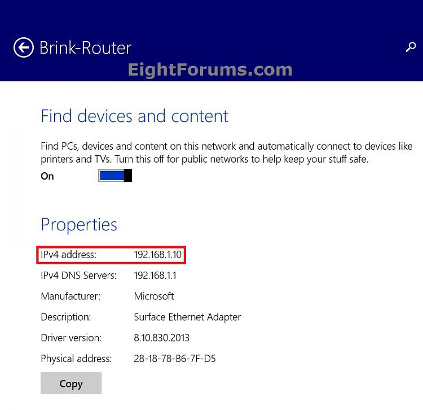Click the Find devices and content heading
The width and height of the screenshot is (423, 410).
click(135, 116)
